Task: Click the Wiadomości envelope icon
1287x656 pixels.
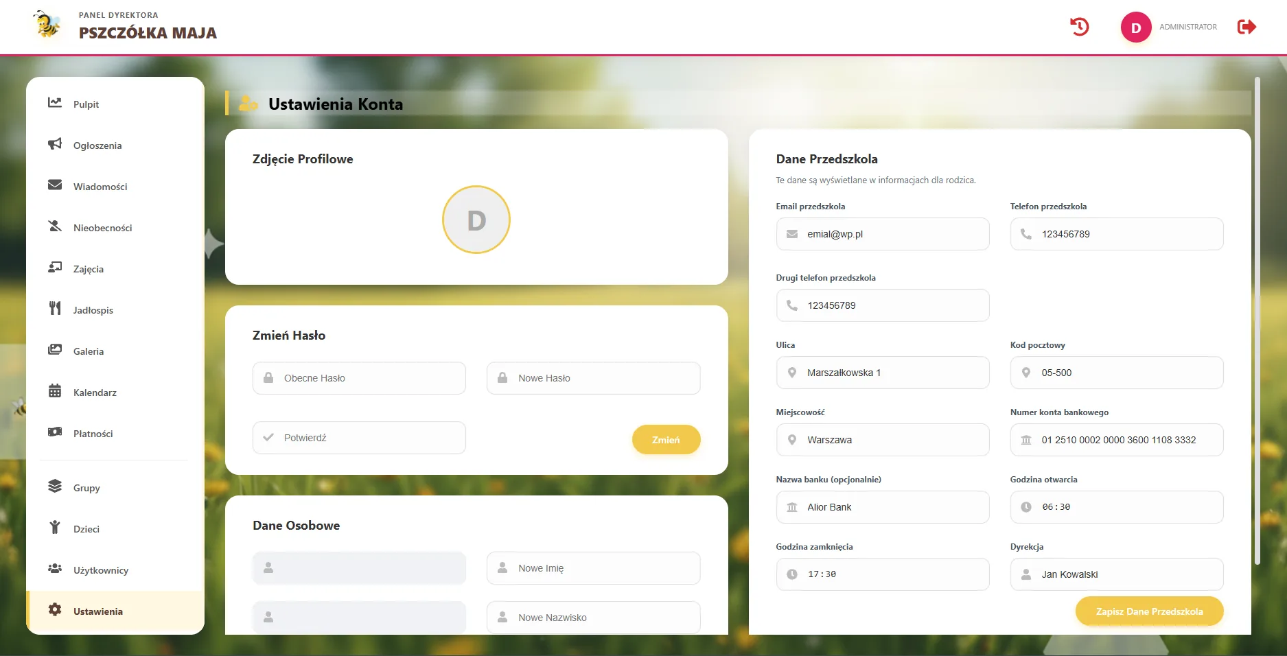Action: pyautogui.click(x=55, y=185)
